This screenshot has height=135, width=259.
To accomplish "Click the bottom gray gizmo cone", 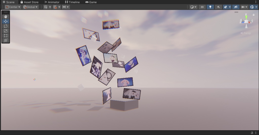I will (246, 26).
